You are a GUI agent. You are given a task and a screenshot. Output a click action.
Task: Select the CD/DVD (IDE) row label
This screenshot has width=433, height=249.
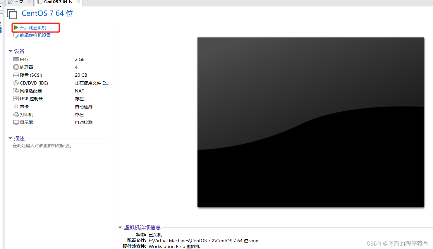34,83
